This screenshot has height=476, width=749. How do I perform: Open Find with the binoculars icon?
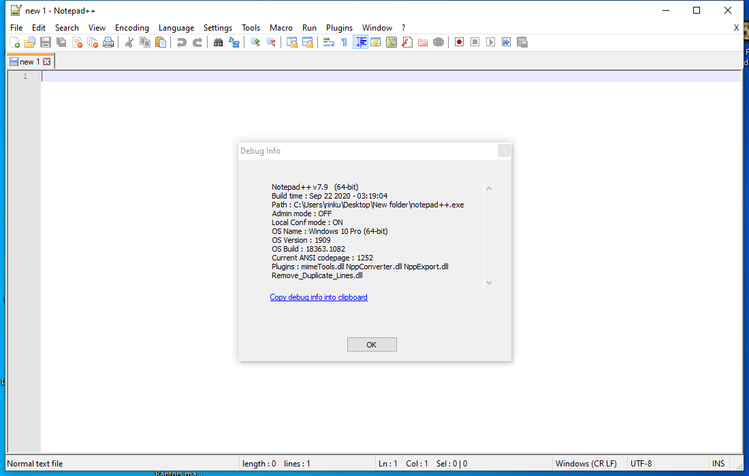(218, 42)
